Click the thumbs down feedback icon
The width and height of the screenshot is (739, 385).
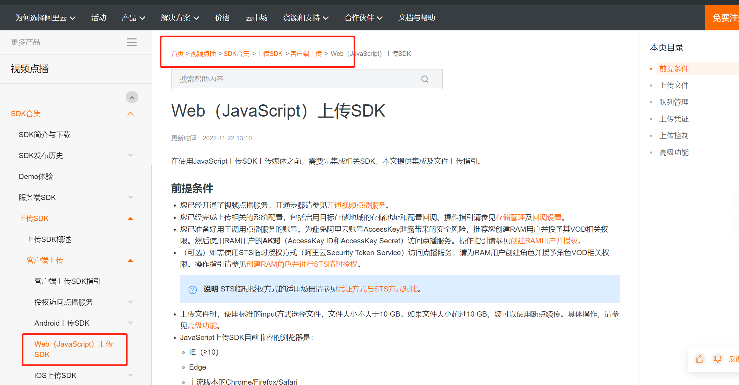717,359
